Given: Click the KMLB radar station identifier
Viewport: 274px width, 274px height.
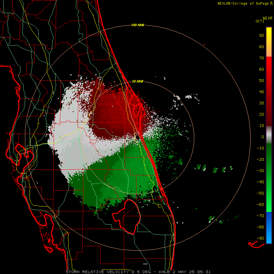Looking at the screenshot, I should (164, 272).
